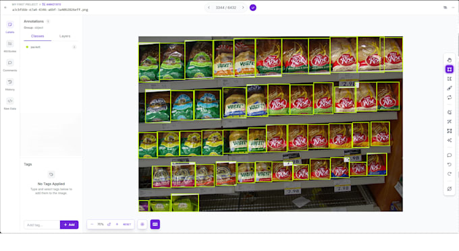Undo the last annotation action

(450, 165)
